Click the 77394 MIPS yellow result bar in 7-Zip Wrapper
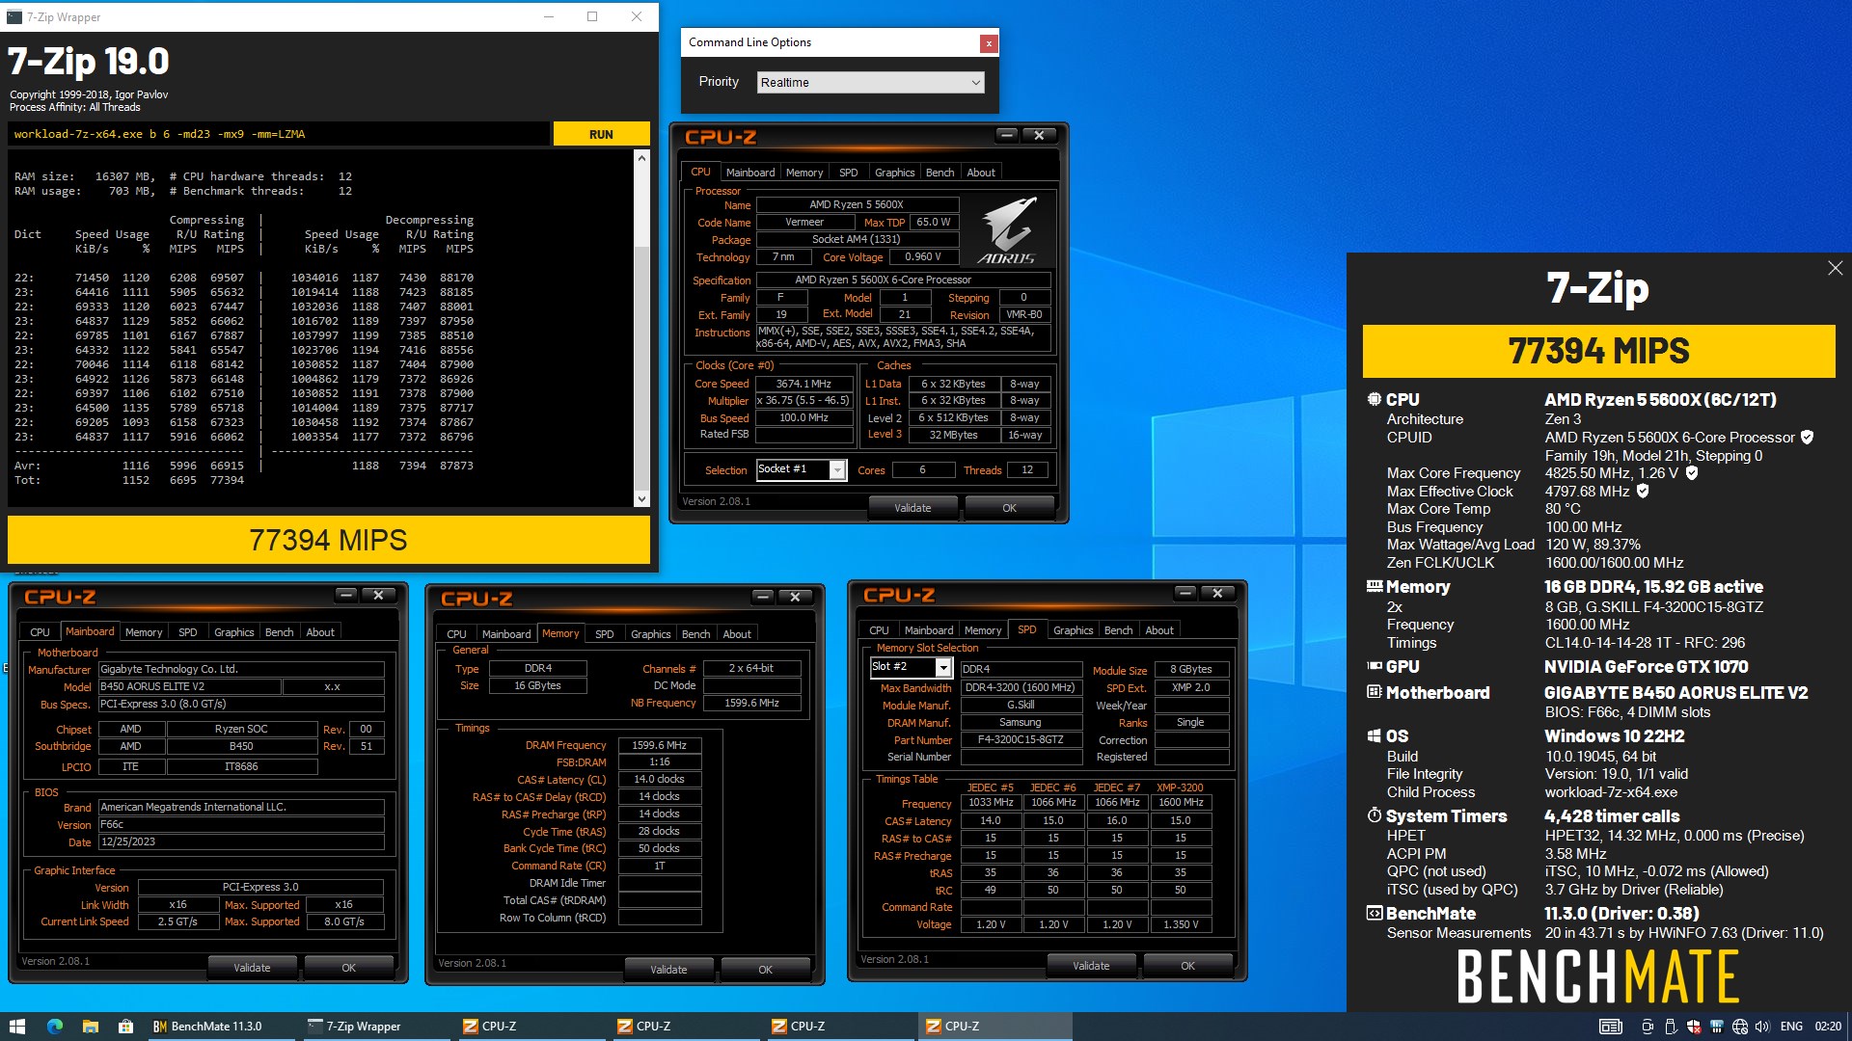Image resolution: width=1852 pixels, height=1041 pixels. coord(329,540)
